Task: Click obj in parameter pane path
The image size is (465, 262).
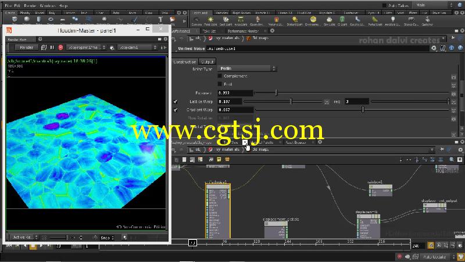Action: (x=198, y=38)
